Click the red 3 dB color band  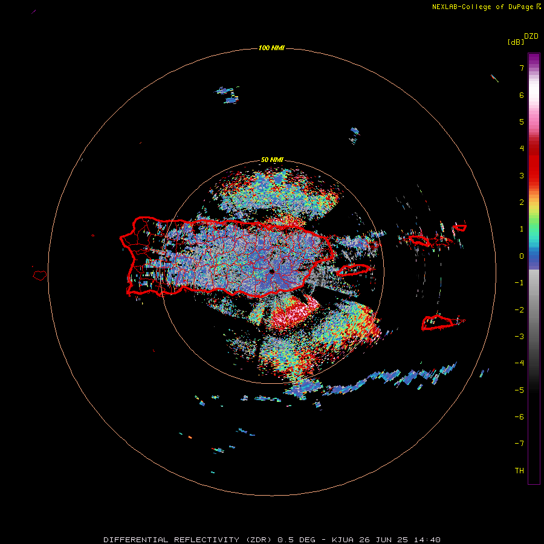tap(534, 170)
